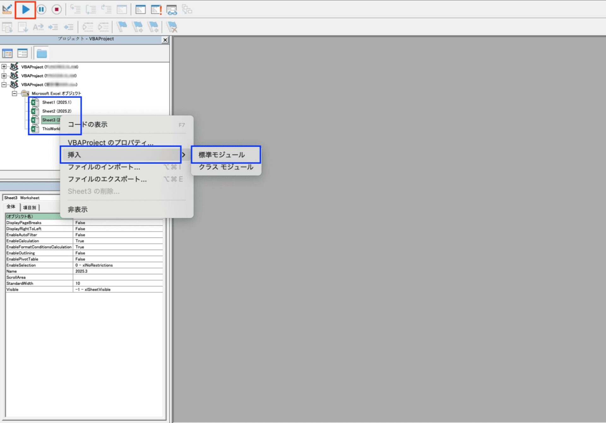Click the Step Out debug icon
Screen dimensions: 606x423
tap(106, 9)
